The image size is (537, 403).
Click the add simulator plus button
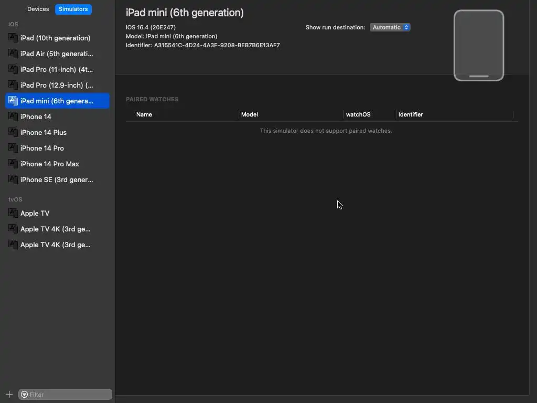(x=9, y=394)
